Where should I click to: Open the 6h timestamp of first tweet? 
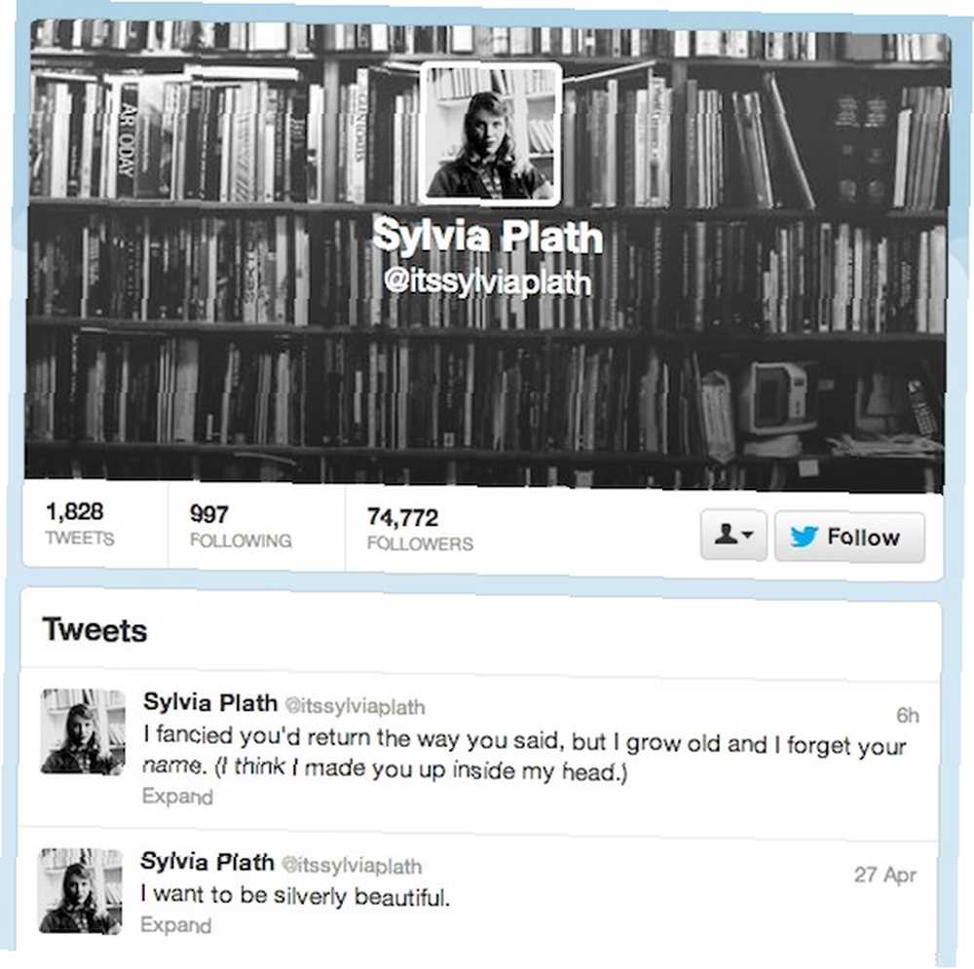point(908,716)
